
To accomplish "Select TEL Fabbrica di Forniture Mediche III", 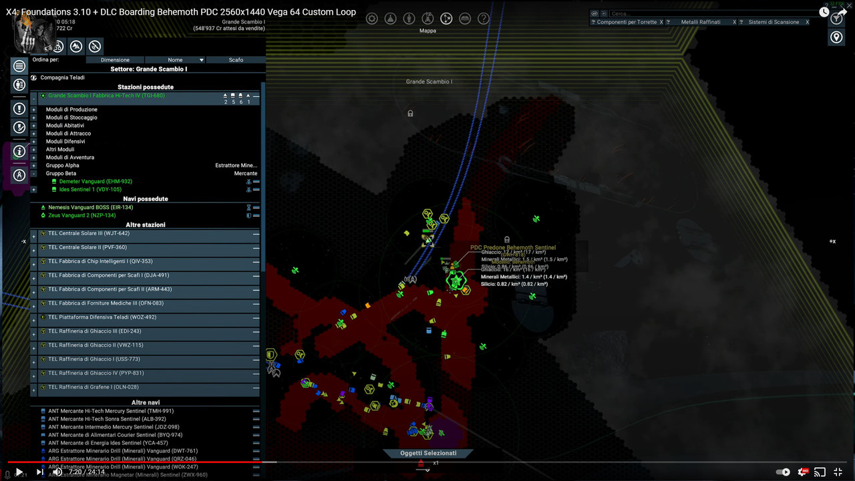I will 149,304.
